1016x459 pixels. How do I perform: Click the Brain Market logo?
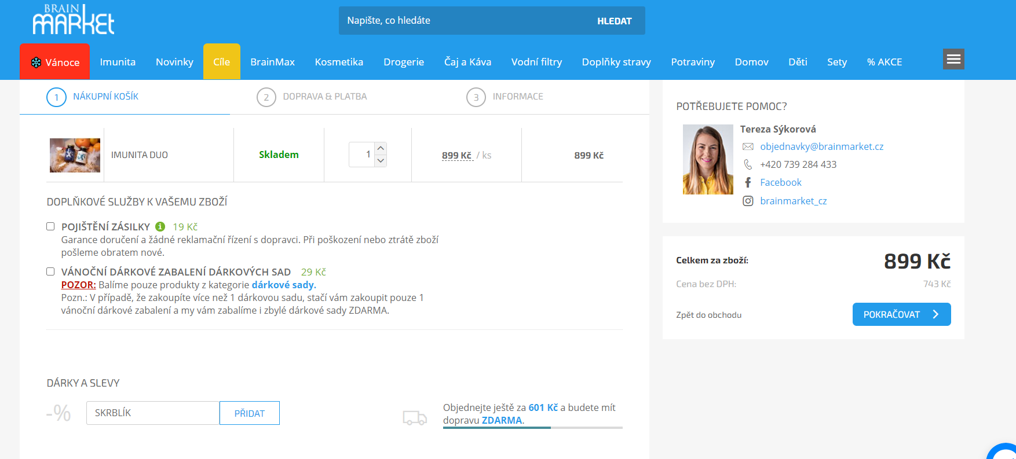pos(74,19)
